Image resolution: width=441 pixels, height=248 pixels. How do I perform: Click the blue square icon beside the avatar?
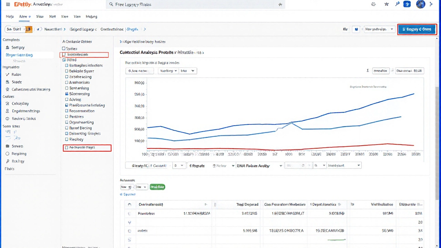pos(407,4)
